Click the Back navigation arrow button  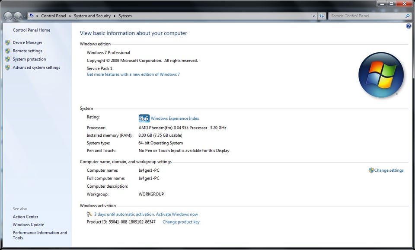coord(8,16)
